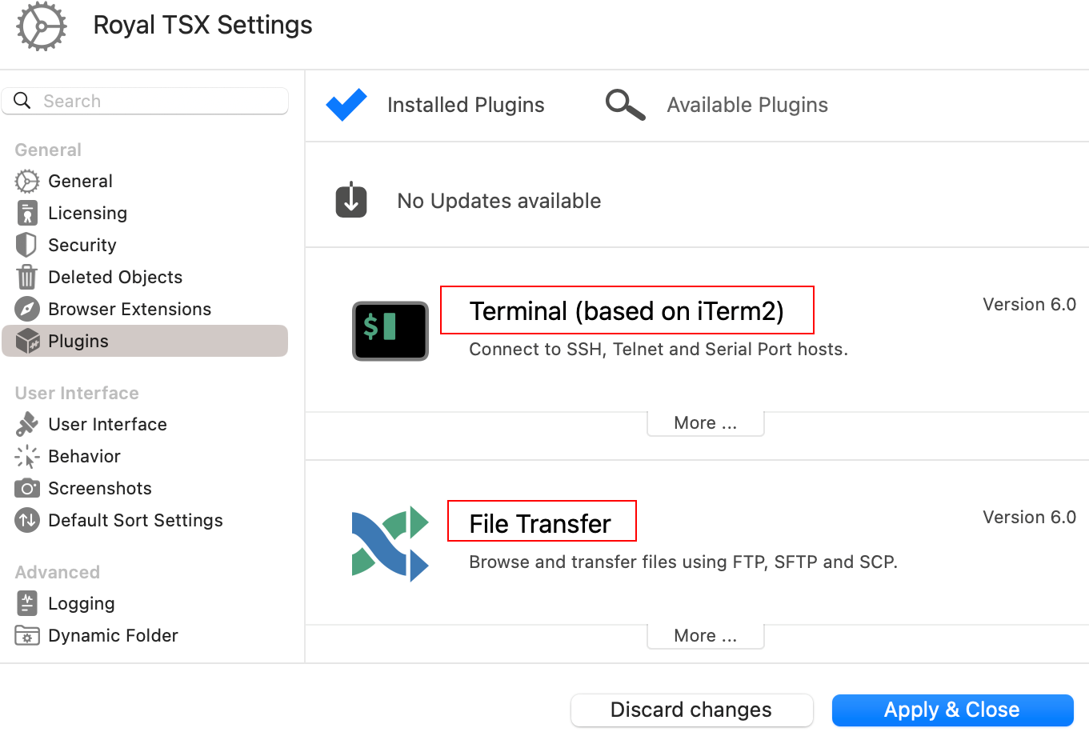1089x736 pixels.
Task: Click the File Transfer plugin icon
Action: 390,543
